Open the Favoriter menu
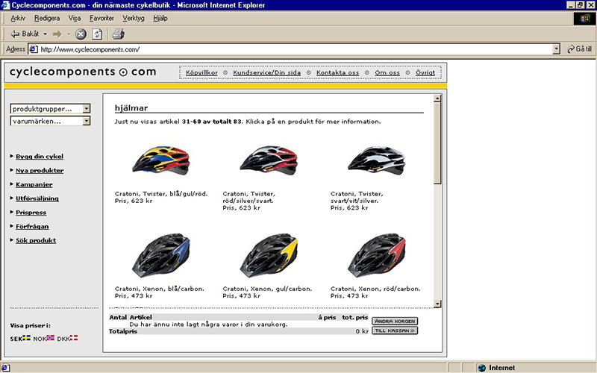 pos(101,18)
